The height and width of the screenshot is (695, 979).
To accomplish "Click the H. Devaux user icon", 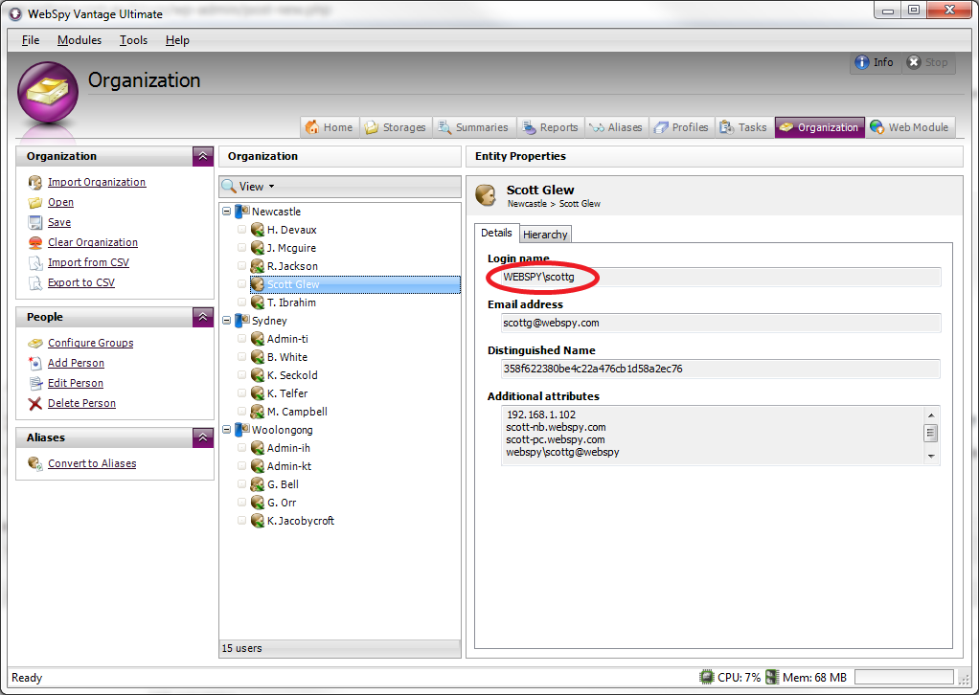I will pyautogui.click(x=258, y=230).
